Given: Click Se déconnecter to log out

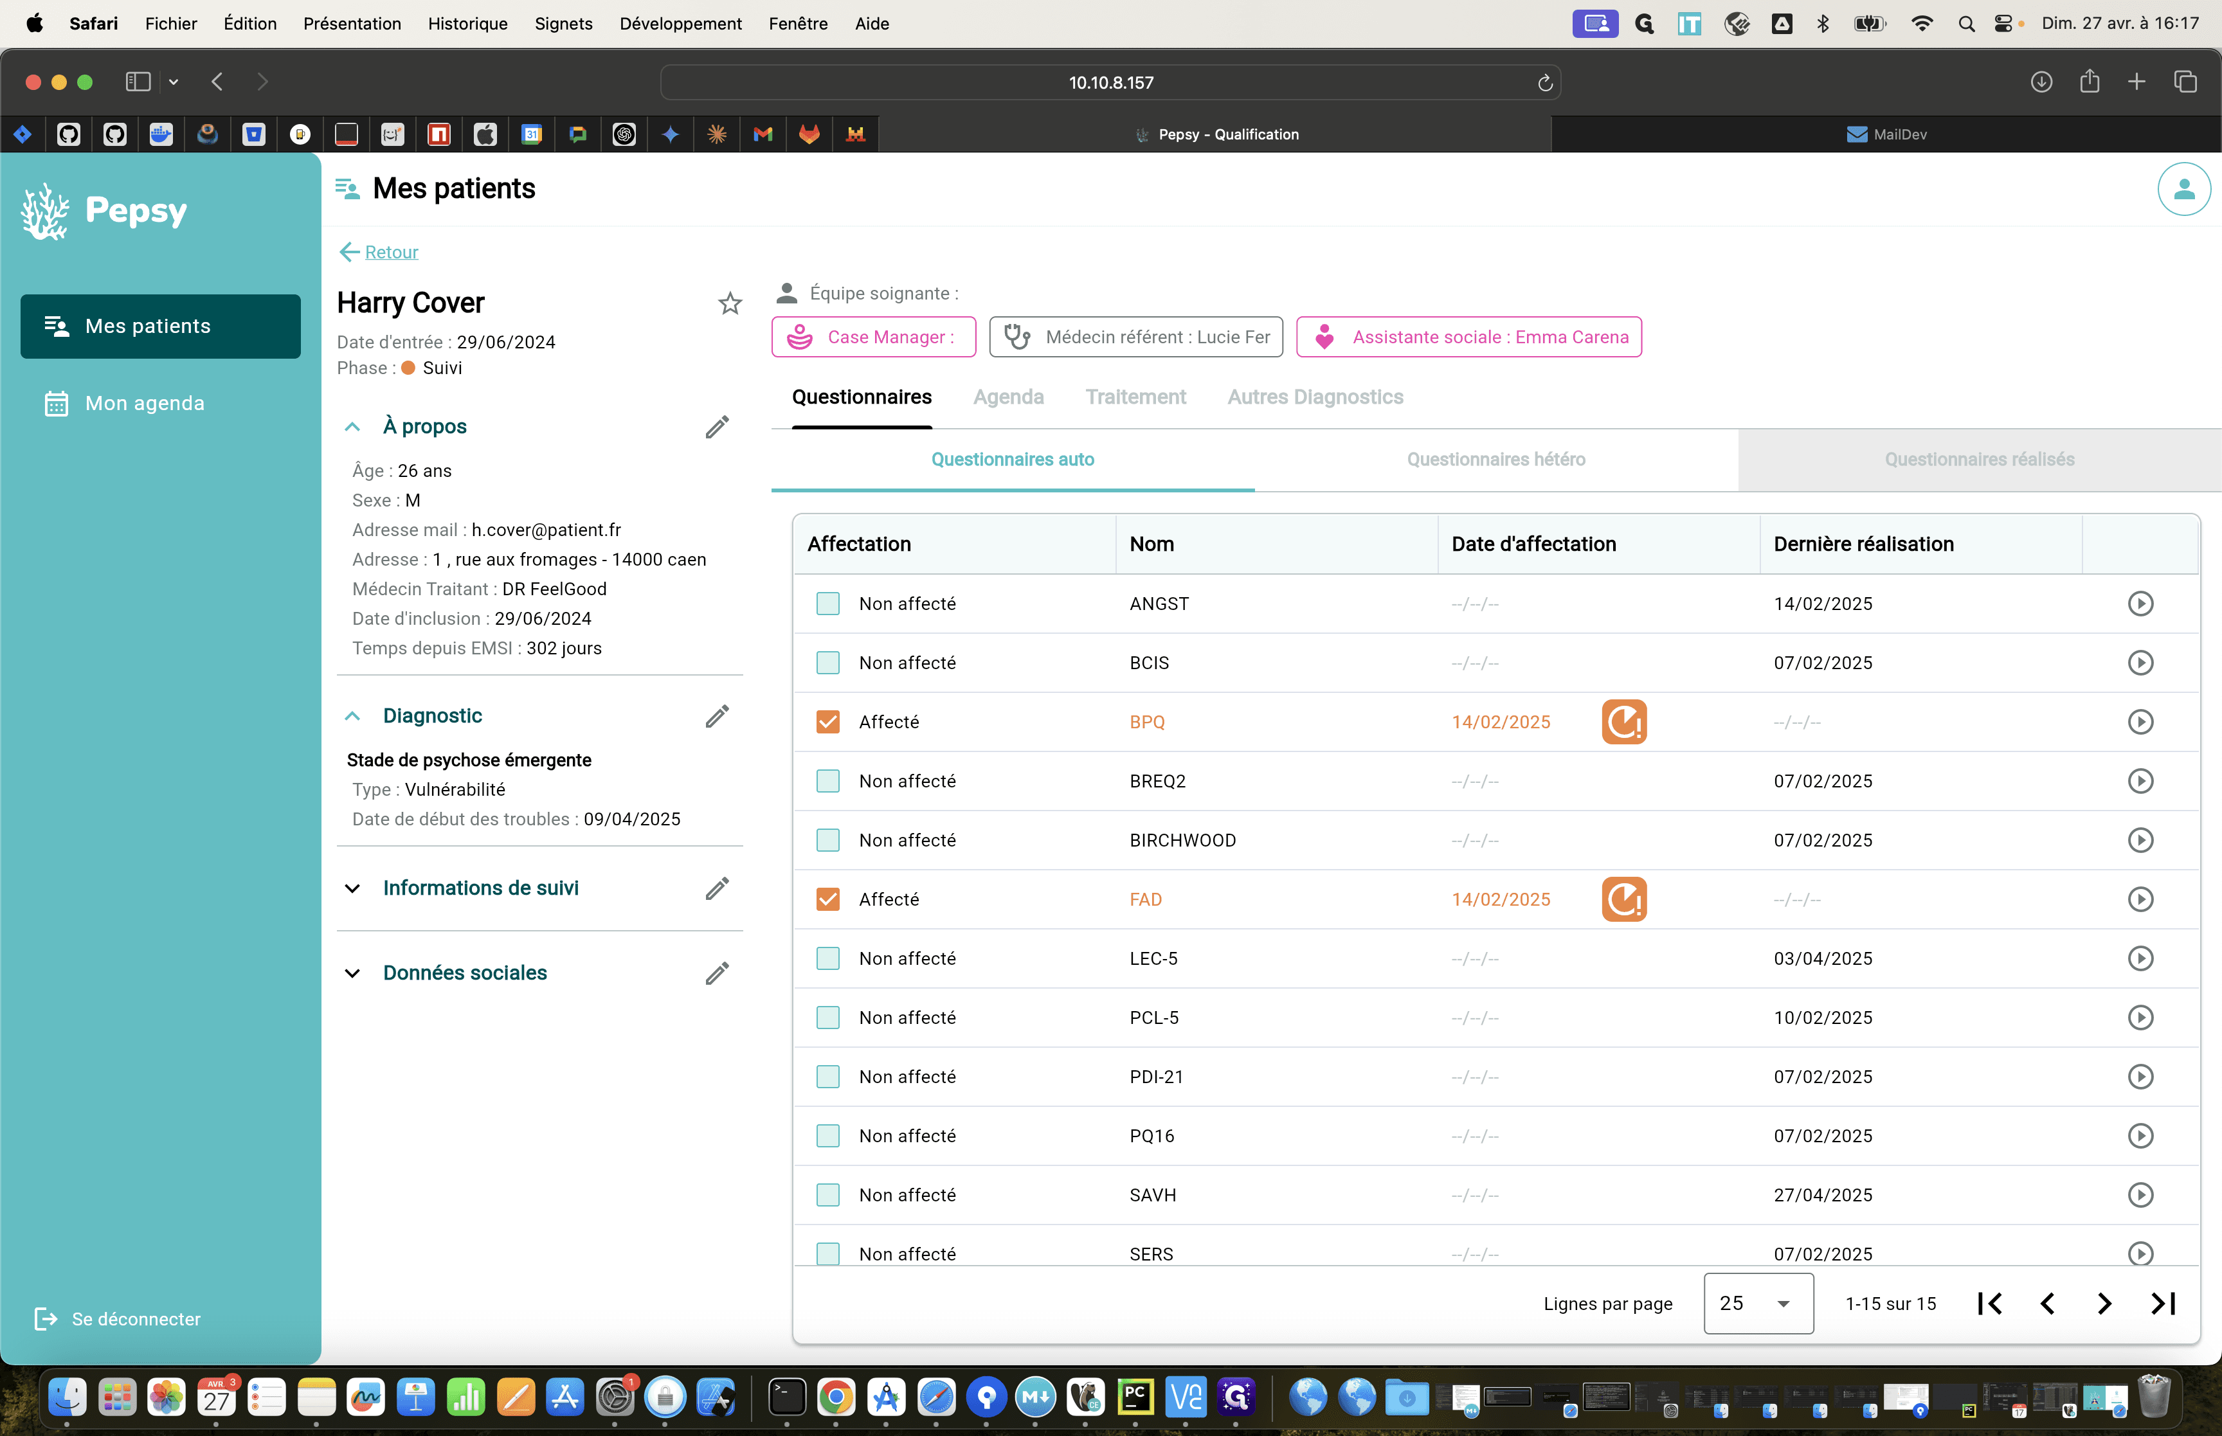Looking at the screenshot, I should pos(118,1320).
